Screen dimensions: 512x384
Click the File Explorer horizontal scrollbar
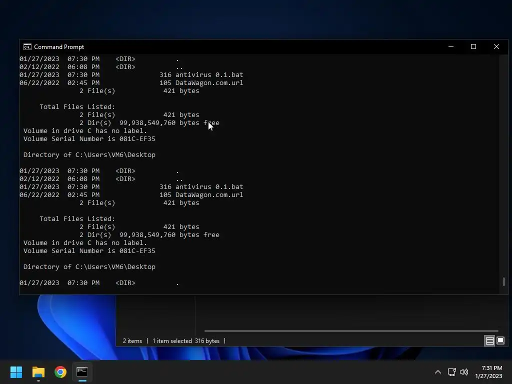click(x=351, y=331)
